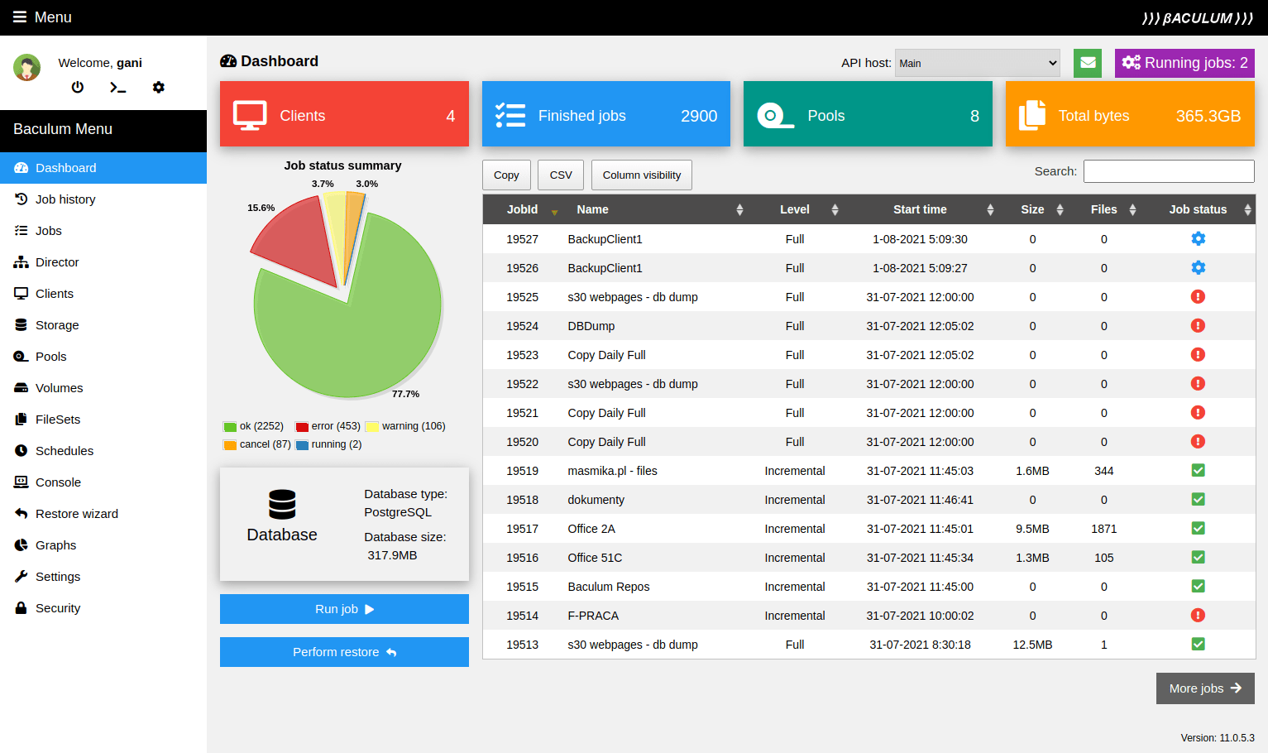Image resolution: width=1268 pixels, height=753 pixels.
Task: Click ok check status of job 19515
Action: click(1198, 587)
